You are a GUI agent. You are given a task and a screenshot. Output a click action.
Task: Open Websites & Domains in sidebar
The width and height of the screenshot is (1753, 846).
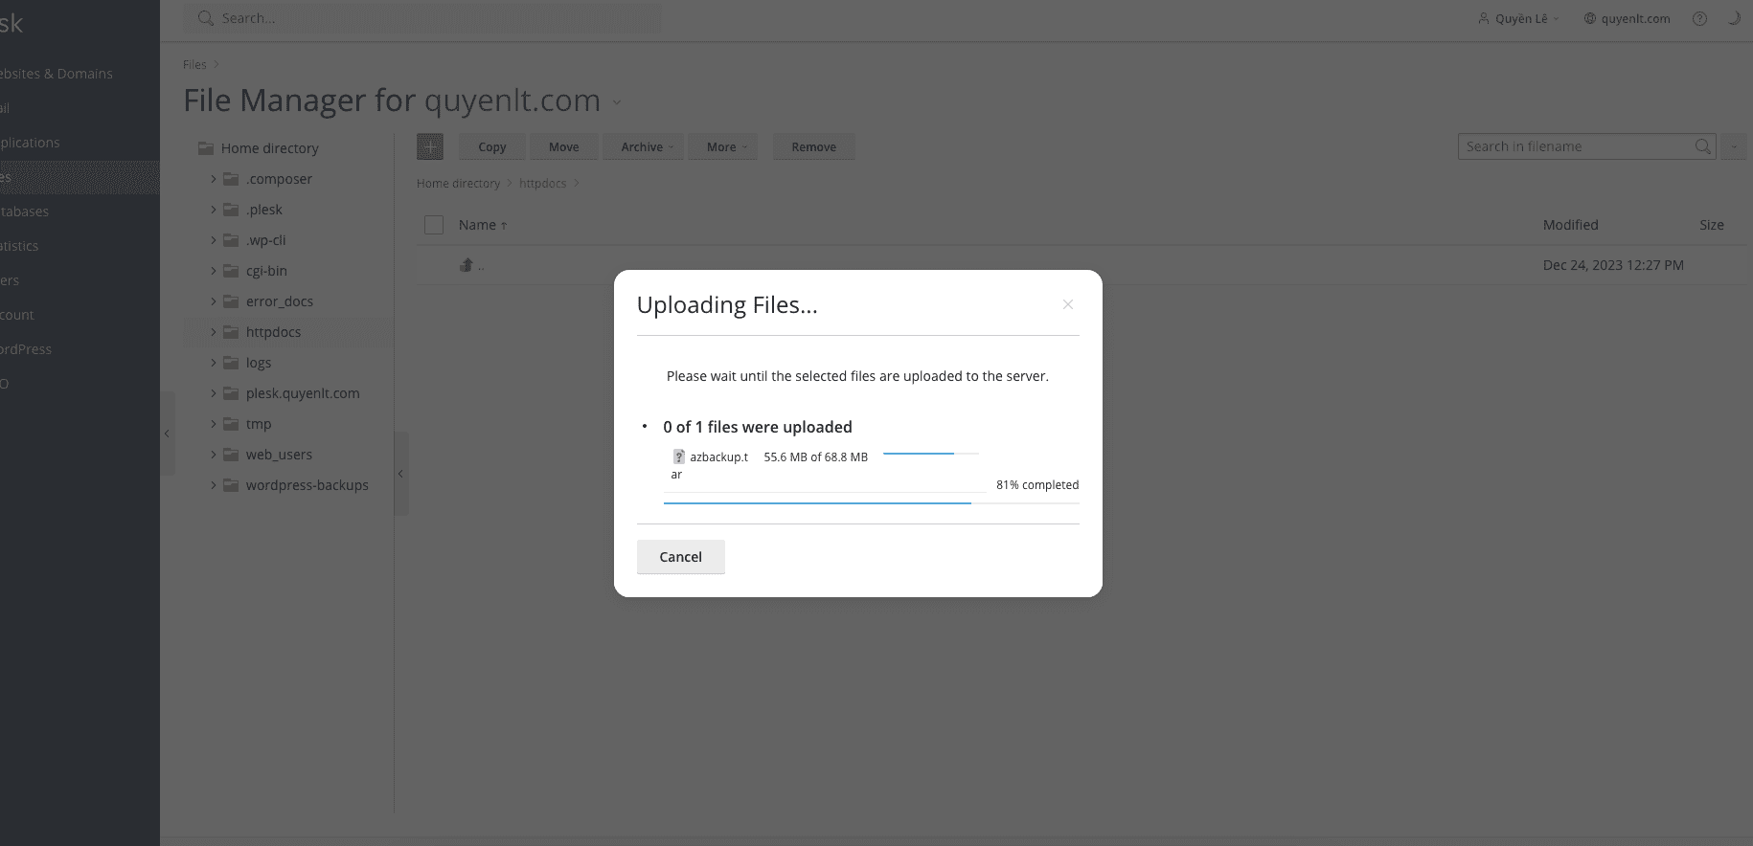pos(57,74)
